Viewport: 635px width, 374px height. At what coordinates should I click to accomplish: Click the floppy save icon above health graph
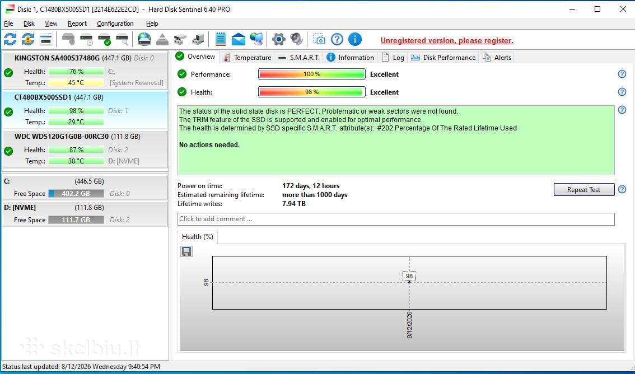186,252
